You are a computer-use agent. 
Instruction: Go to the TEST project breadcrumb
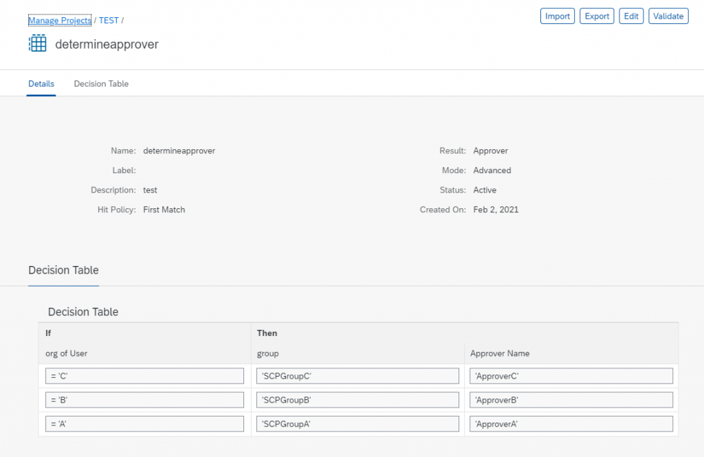109,20
